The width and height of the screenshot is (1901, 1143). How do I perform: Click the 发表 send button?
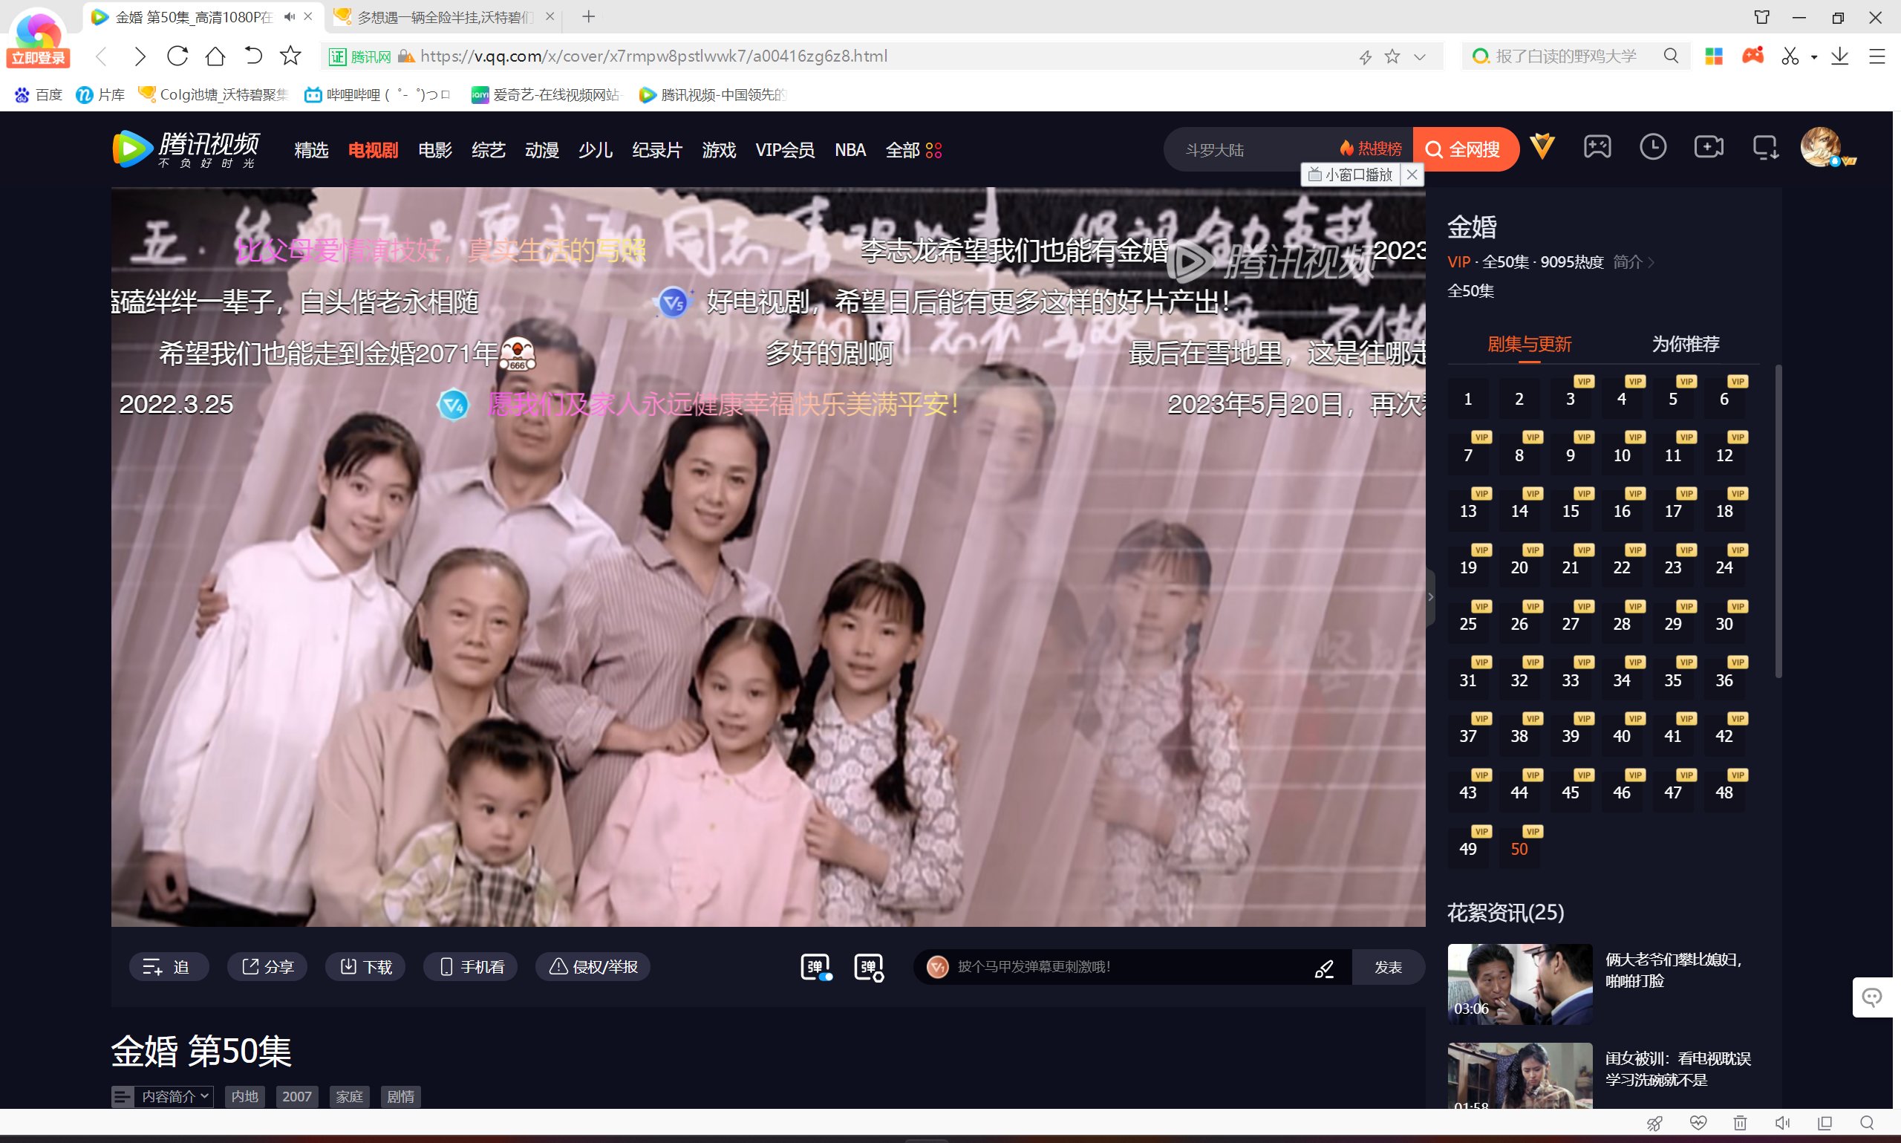(x=1388, y=967)
